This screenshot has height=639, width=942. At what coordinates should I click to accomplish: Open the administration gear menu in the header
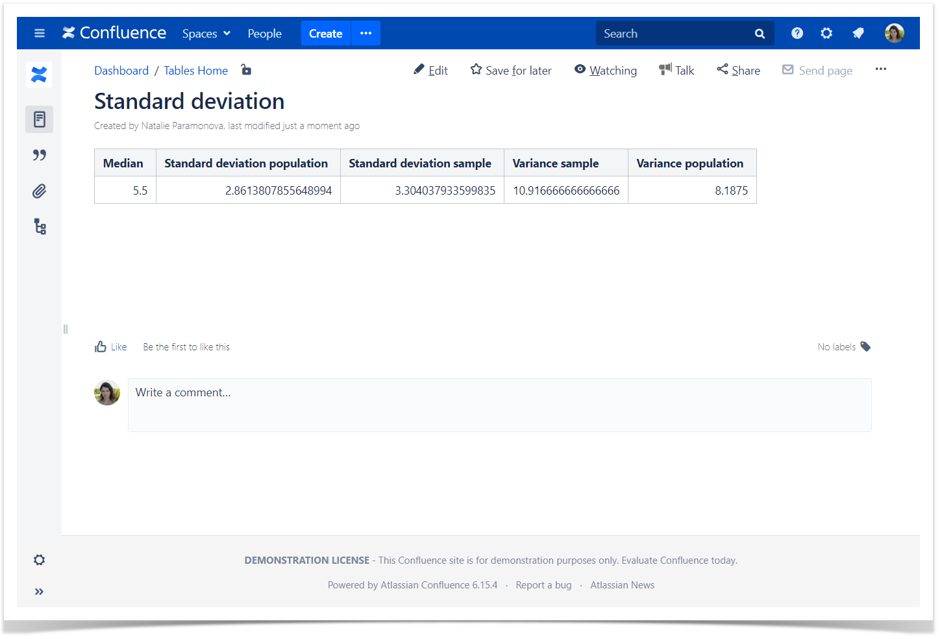tap(826, 33)
